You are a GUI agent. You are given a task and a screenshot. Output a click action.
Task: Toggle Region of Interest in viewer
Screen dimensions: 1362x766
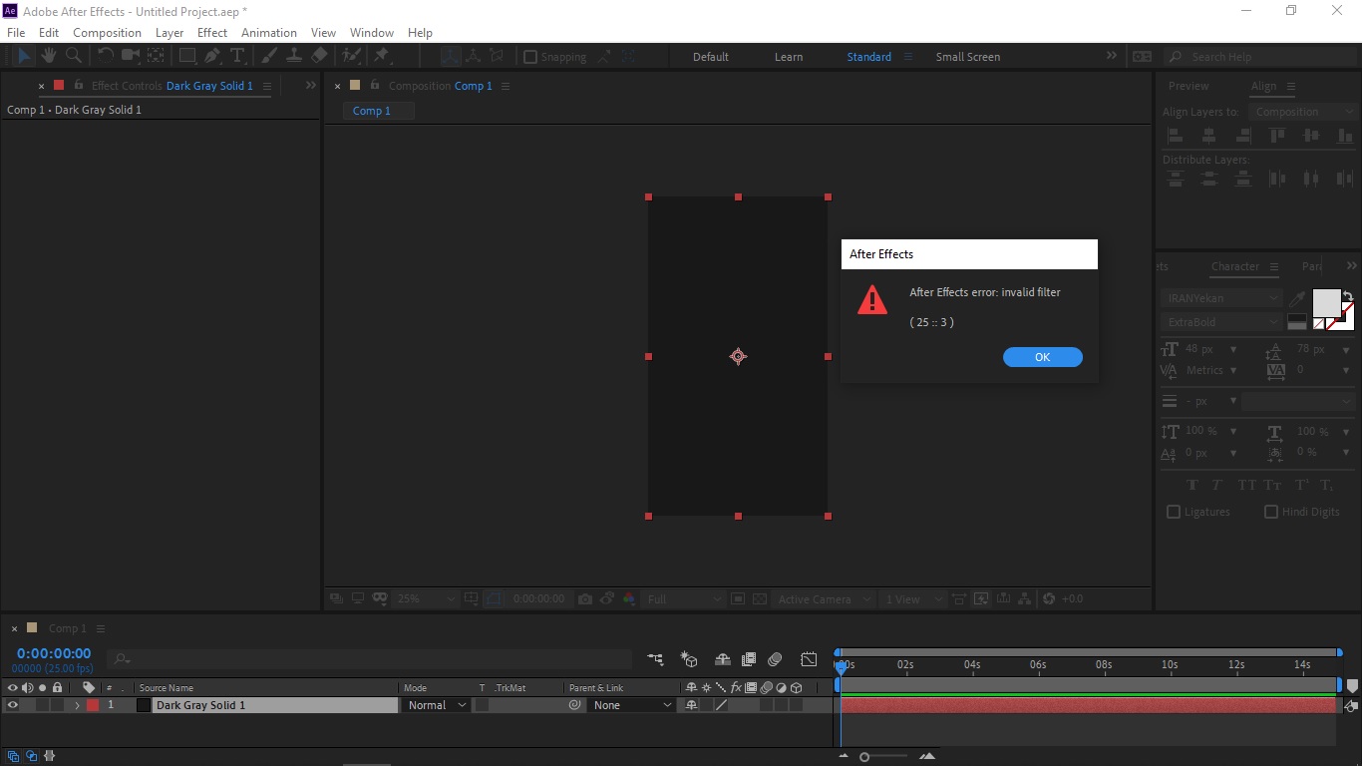[737, 599]
